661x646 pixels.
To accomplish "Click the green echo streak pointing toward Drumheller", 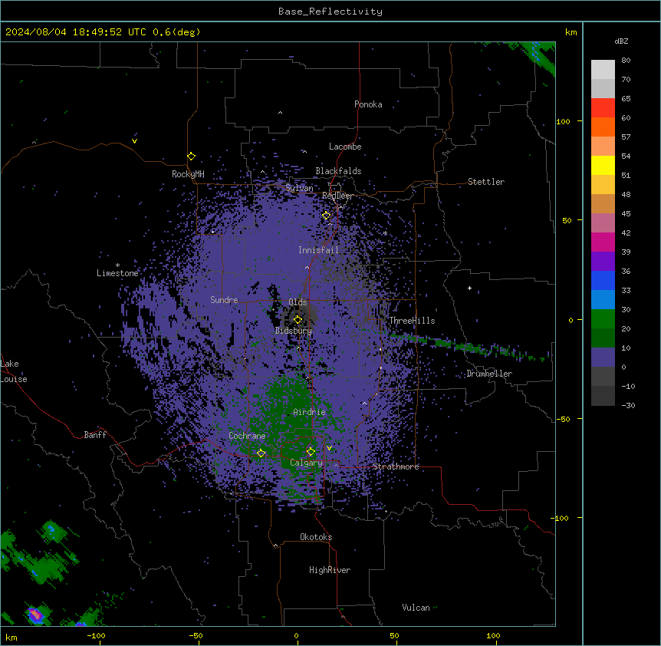I will 468,347.
